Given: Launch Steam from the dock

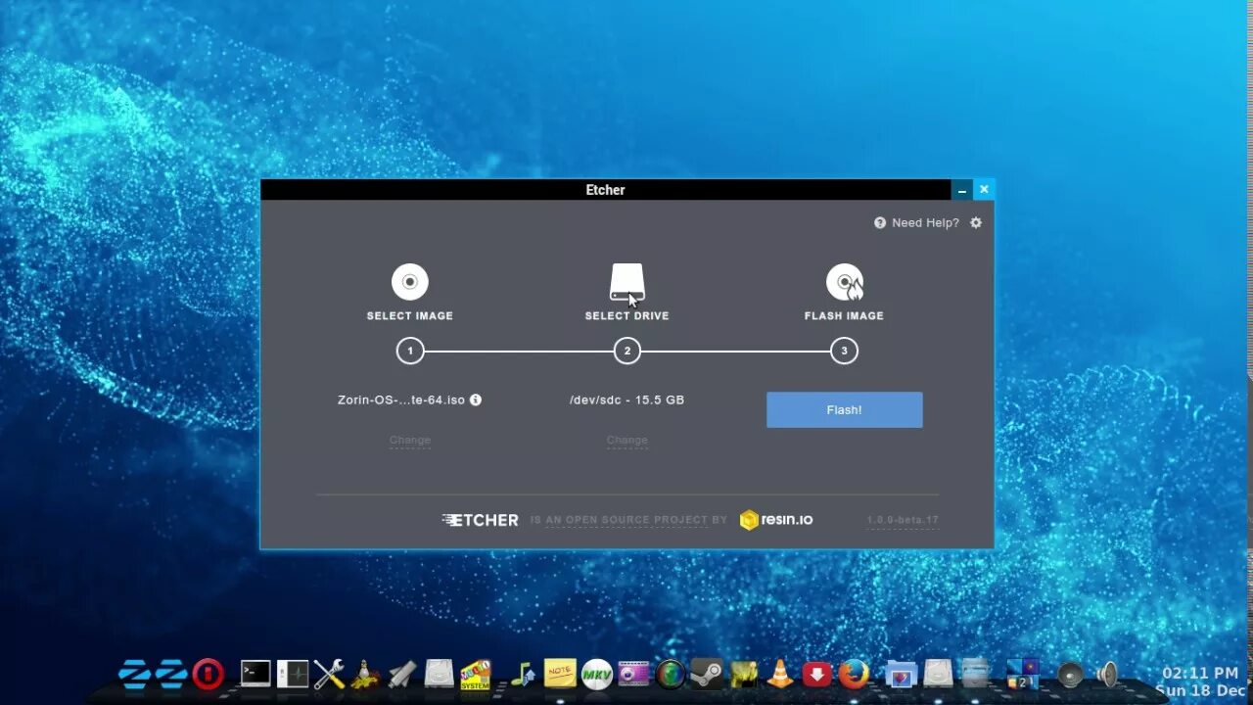Looking at the screenshot, I should pos(707,674).
